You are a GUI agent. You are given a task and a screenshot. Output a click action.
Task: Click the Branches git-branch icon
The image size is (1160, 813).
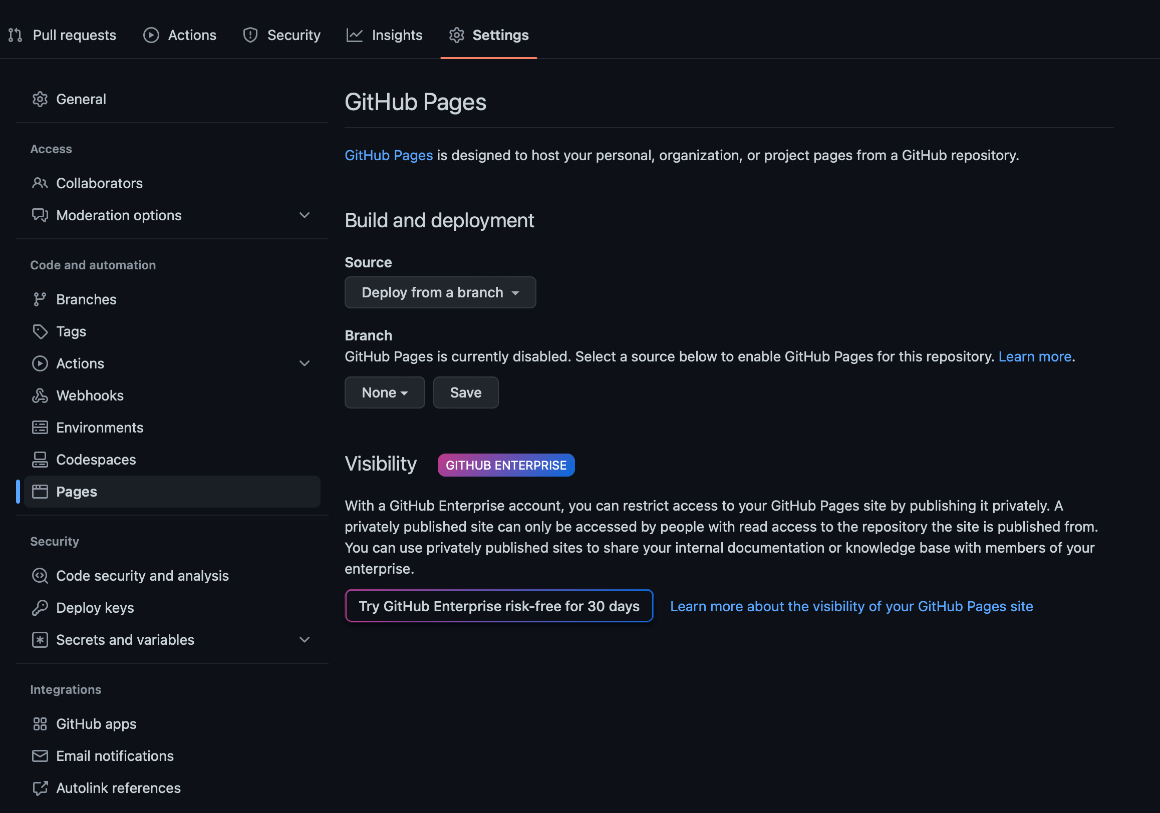click(x=40, y=299)
